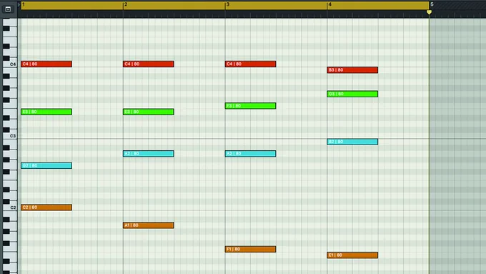Click bar 3 in the timeline ruler
Viewport: 486px width, 274px height.
(x=228, y=4)
